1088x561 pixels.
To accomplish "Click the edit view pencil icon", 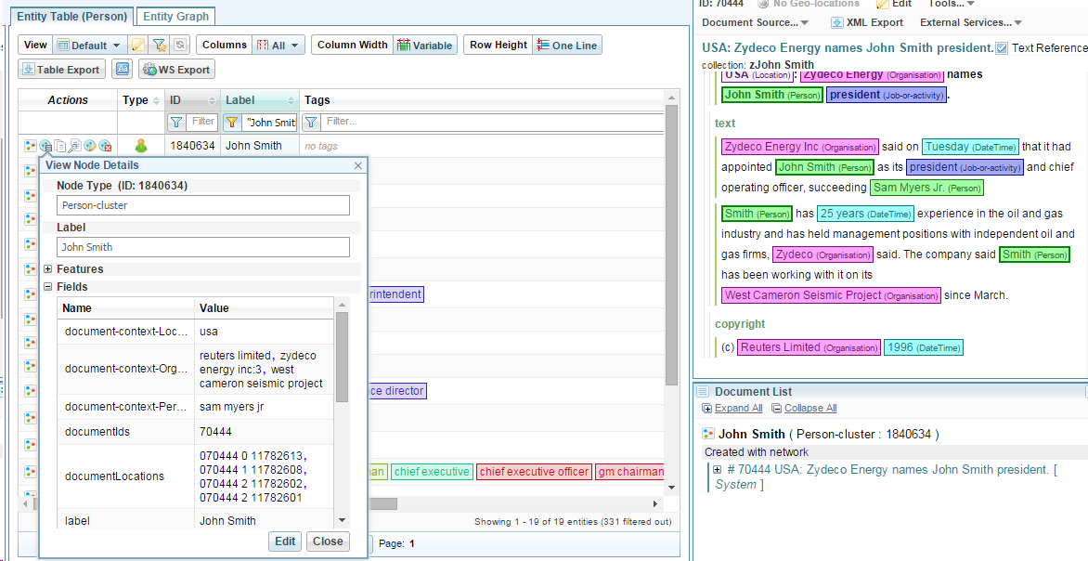I will [x=137, y=46].
